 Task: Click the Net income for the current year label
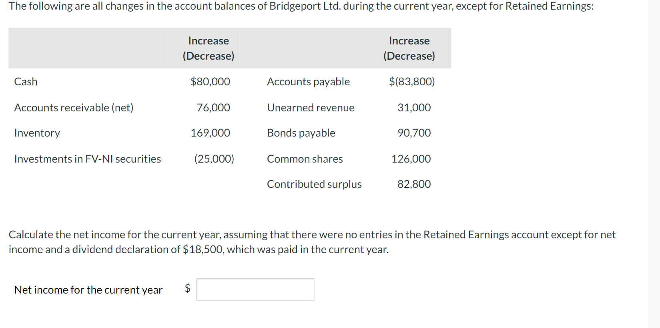[88, 290]
